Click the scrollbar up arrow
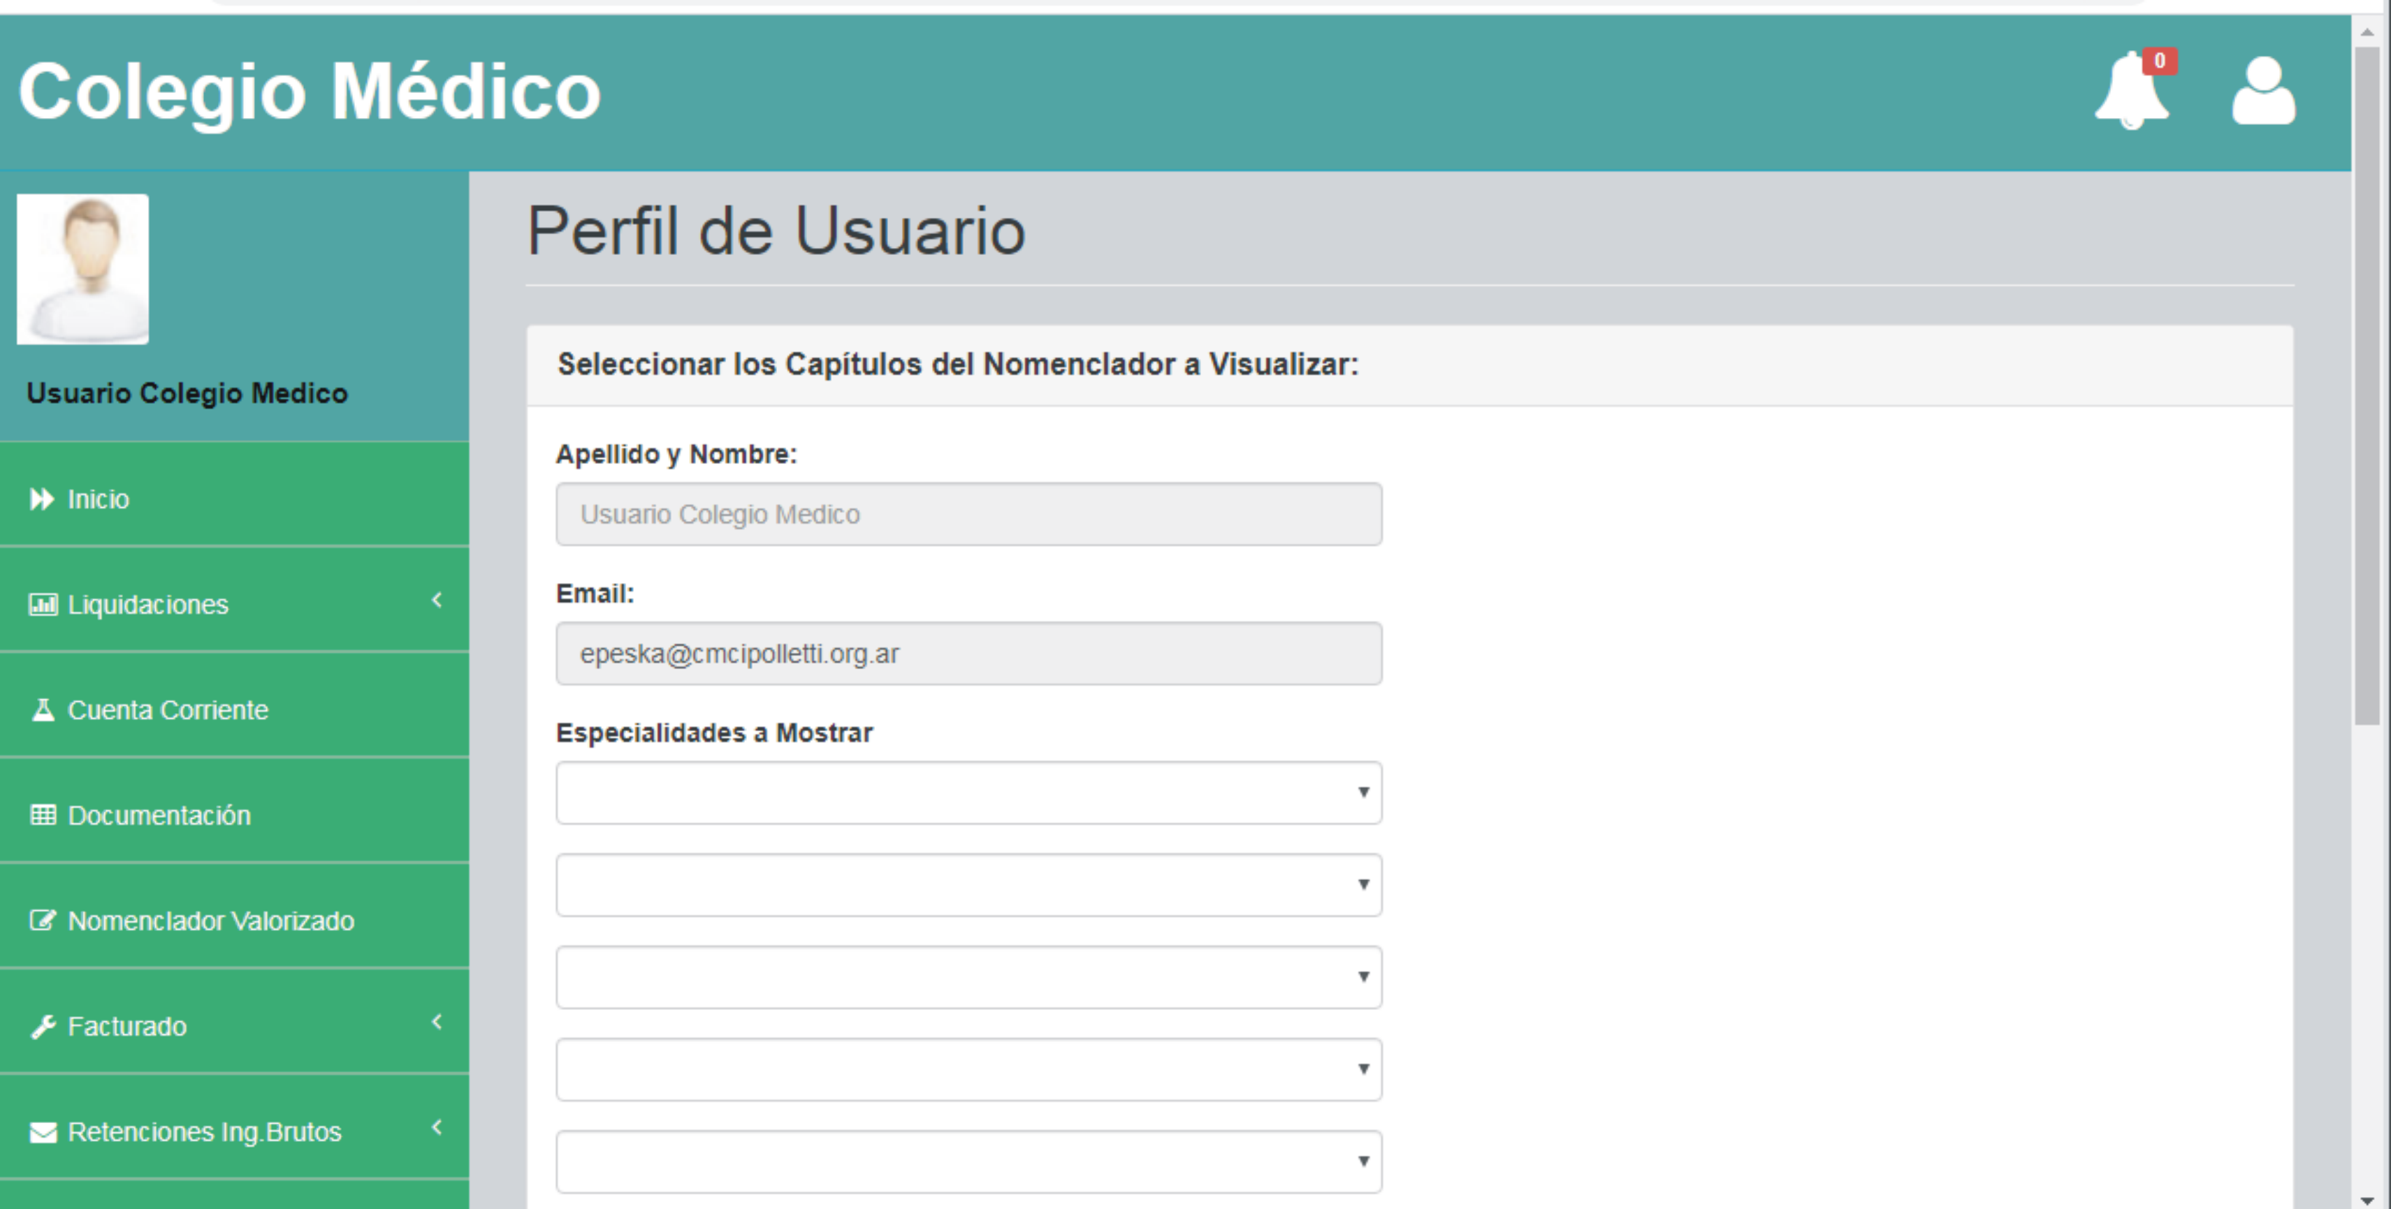 point(2366,31)
